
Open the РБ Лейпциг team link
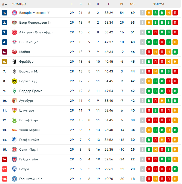(x=29, y=42)
